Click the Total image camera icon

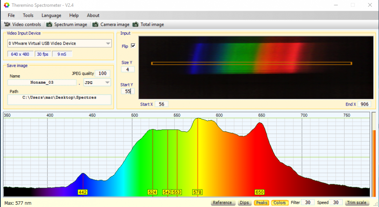point(136,24)
